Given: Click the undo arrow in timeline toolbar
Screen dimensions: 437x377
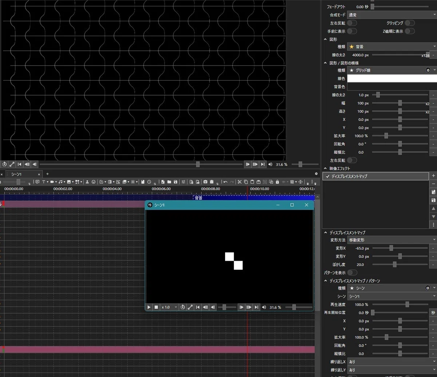Looking at the screenshot, I should pyautogui.click(x=225, y=182).
